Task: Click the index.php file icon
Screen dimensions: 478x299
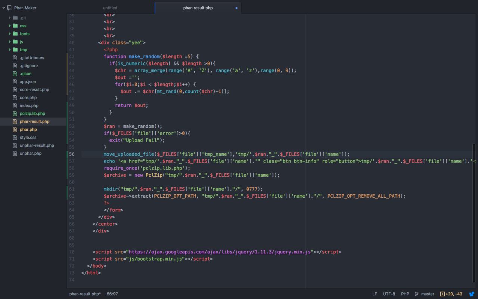Action: point(15,105)
